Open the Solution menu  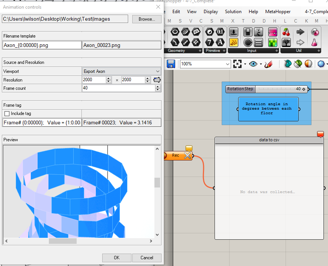pyautogui.click(x=233, y=12)
